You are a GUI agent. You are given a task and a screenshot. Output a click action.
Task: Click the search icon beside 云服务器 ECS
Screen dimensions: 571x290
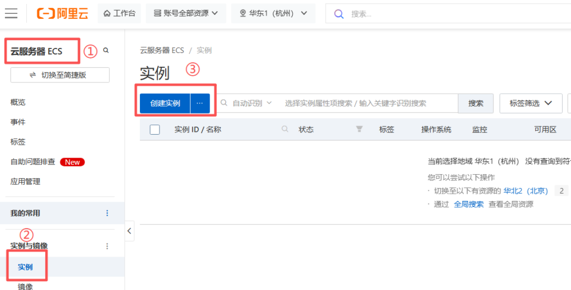(106, 51)
